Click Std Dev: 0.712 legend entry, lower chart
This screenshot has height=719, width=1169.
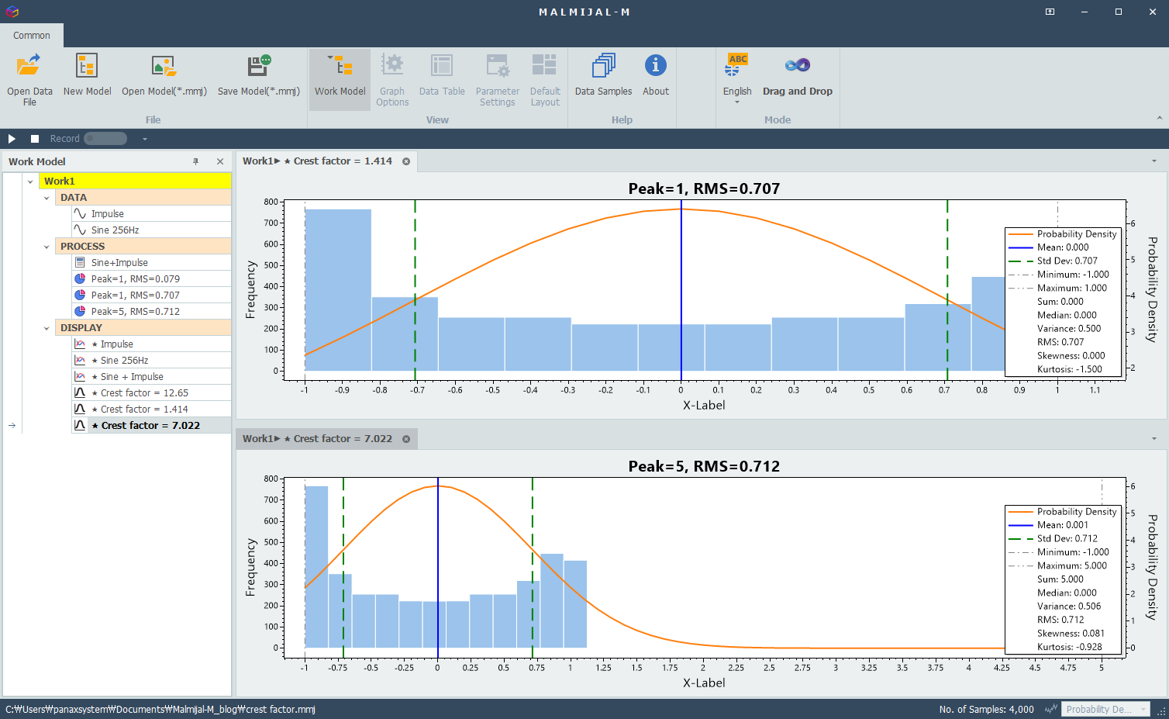coord(1053,538)
